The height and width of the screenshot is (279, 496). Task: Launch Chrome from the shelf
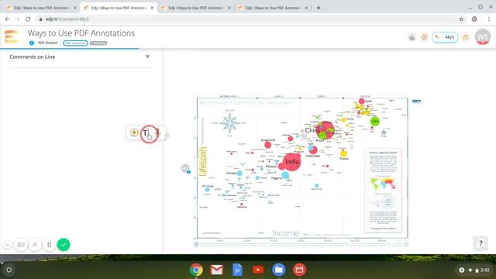coord(196,270)
